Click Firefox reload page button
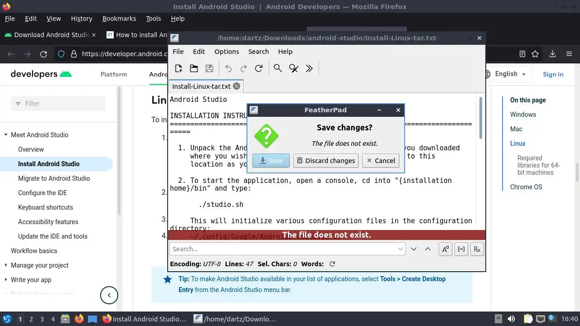This screenshot has width=580, height=326. coord(43,54)
